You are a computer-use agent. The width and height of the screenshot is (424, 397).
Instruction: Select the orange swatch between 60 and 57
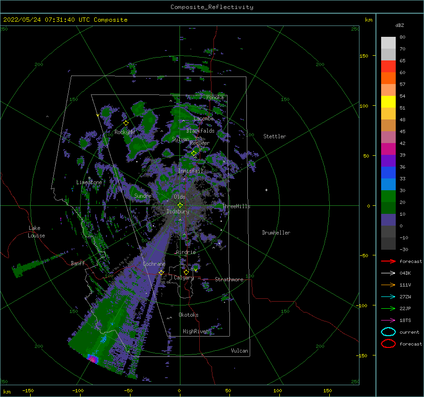388,78
